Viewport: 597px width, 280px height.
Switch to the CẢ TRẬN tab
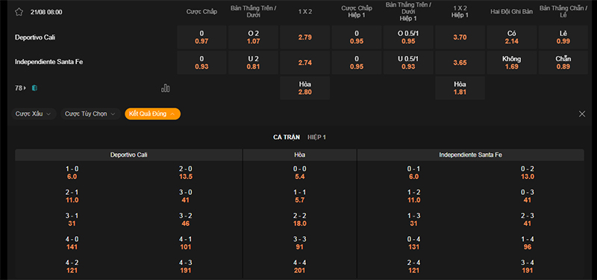pyautogui.click(x=287, y=137)
